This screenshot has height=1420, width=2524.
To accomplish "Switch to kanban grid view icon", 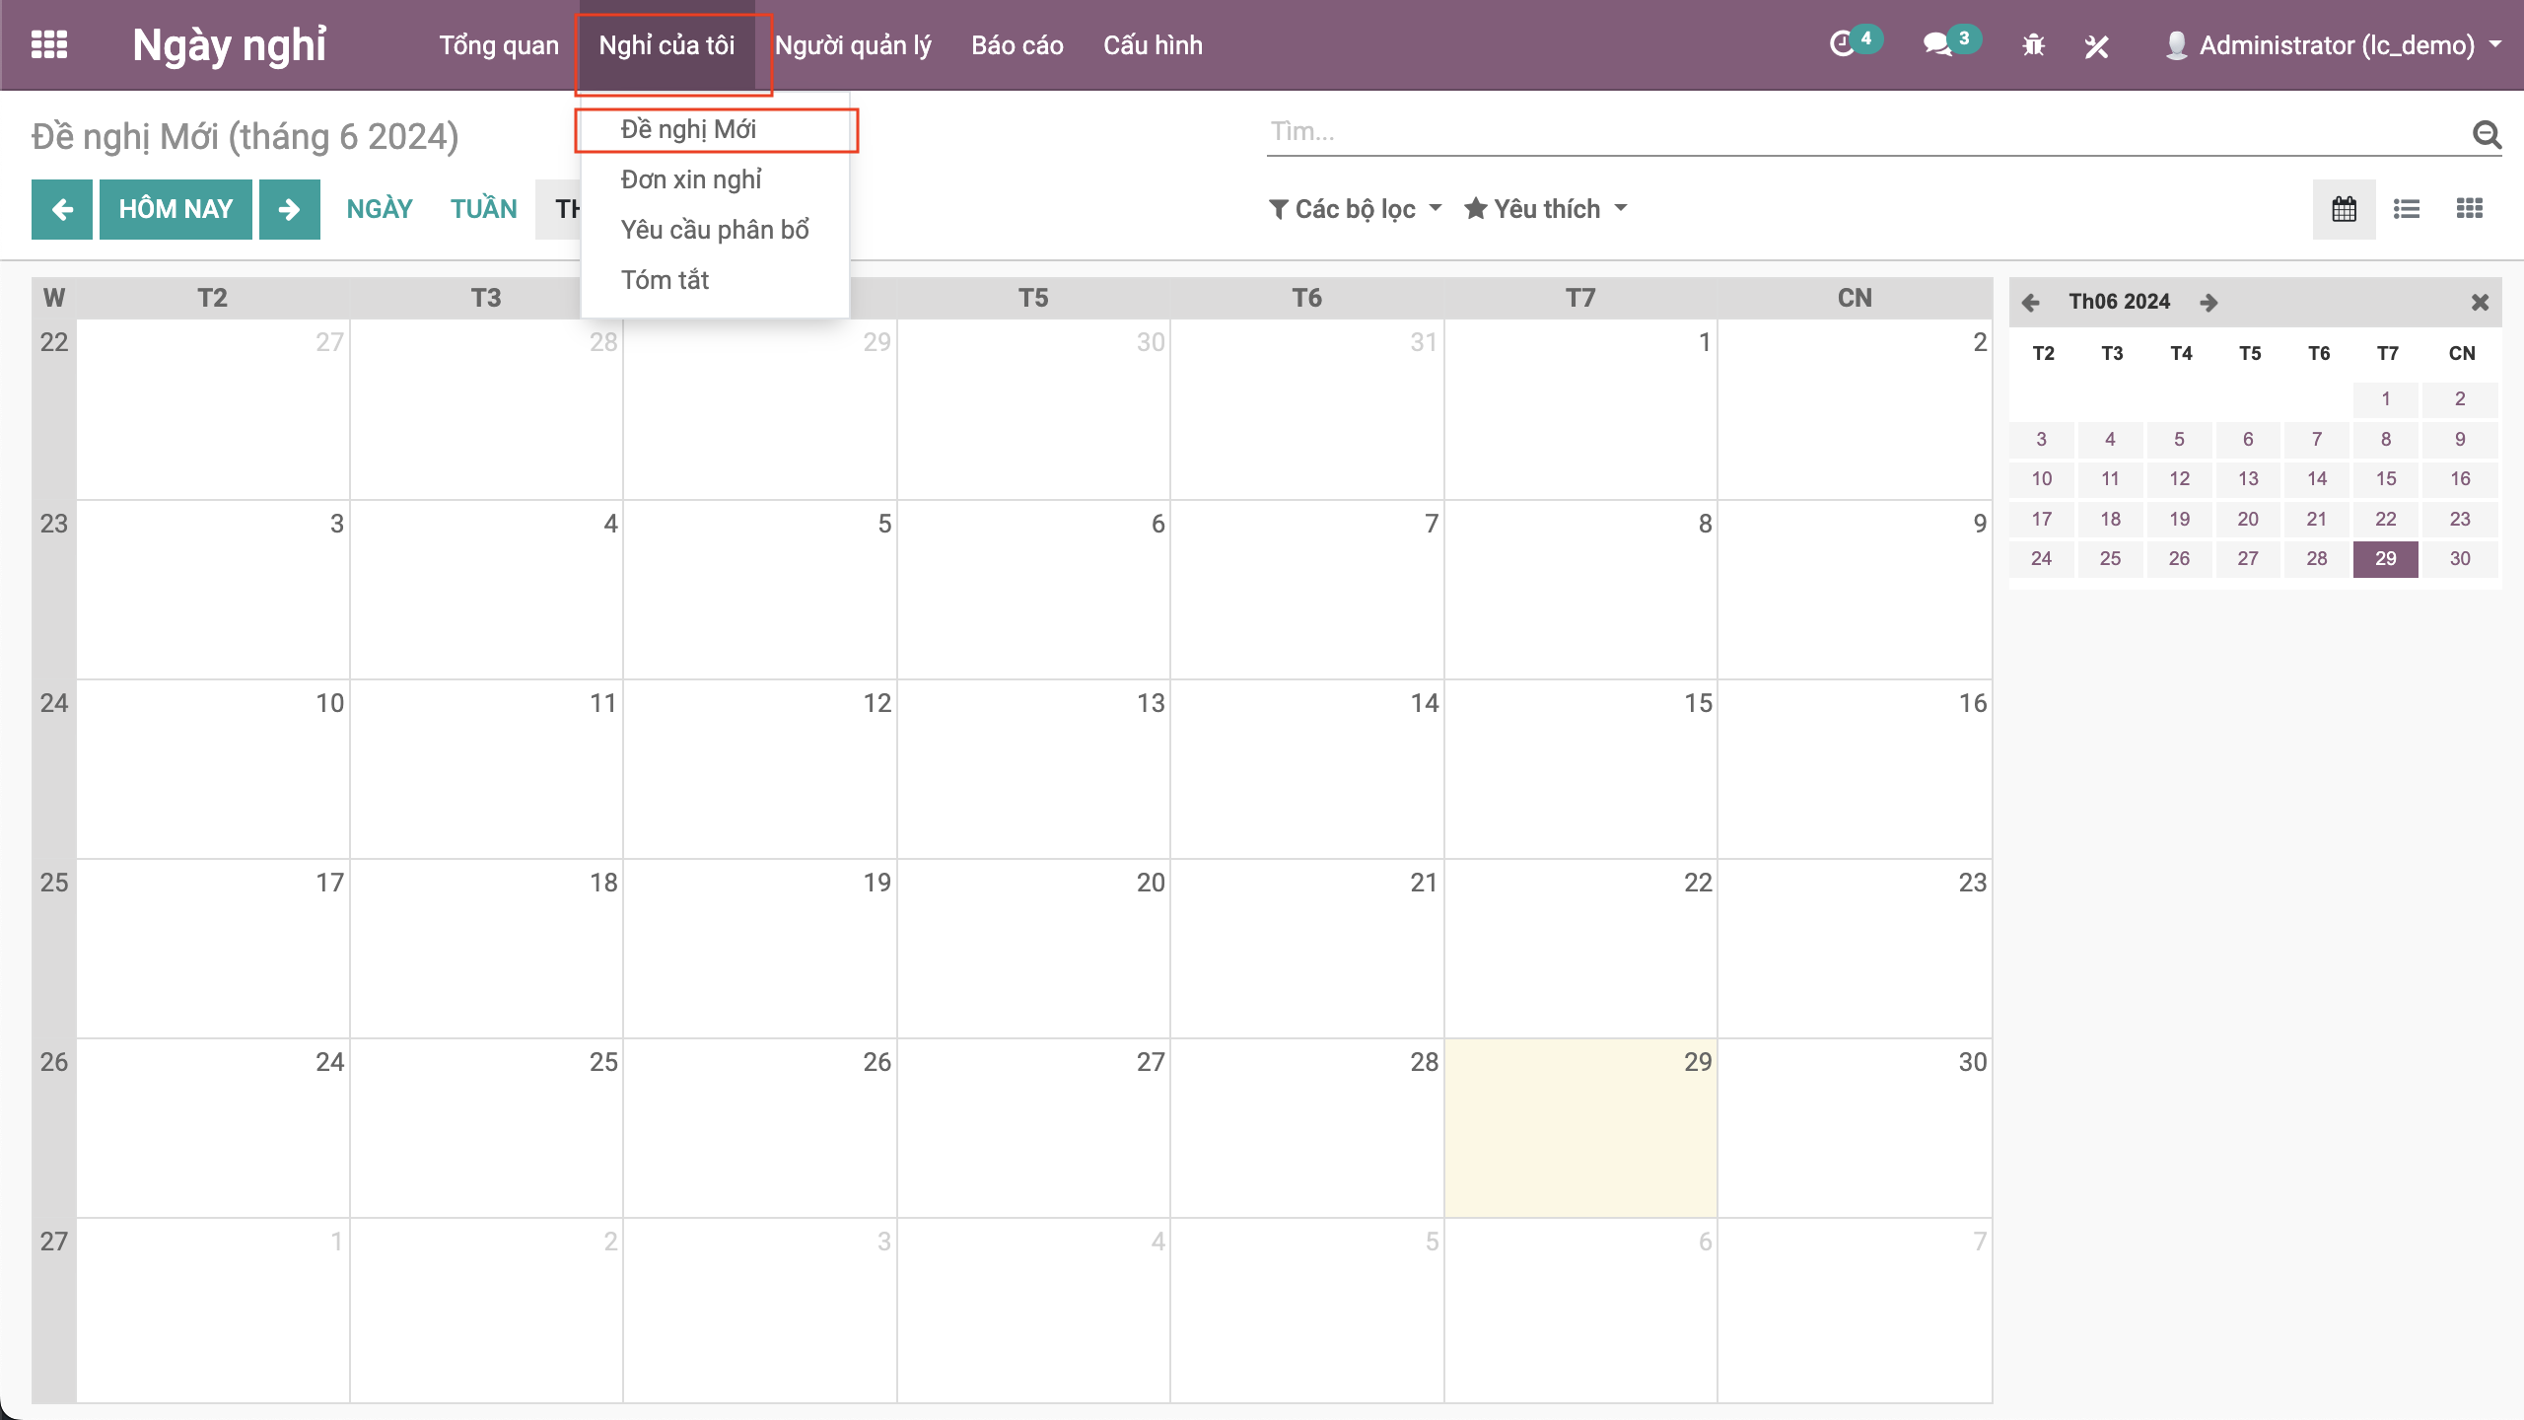I will click(x=2469, y=209).
